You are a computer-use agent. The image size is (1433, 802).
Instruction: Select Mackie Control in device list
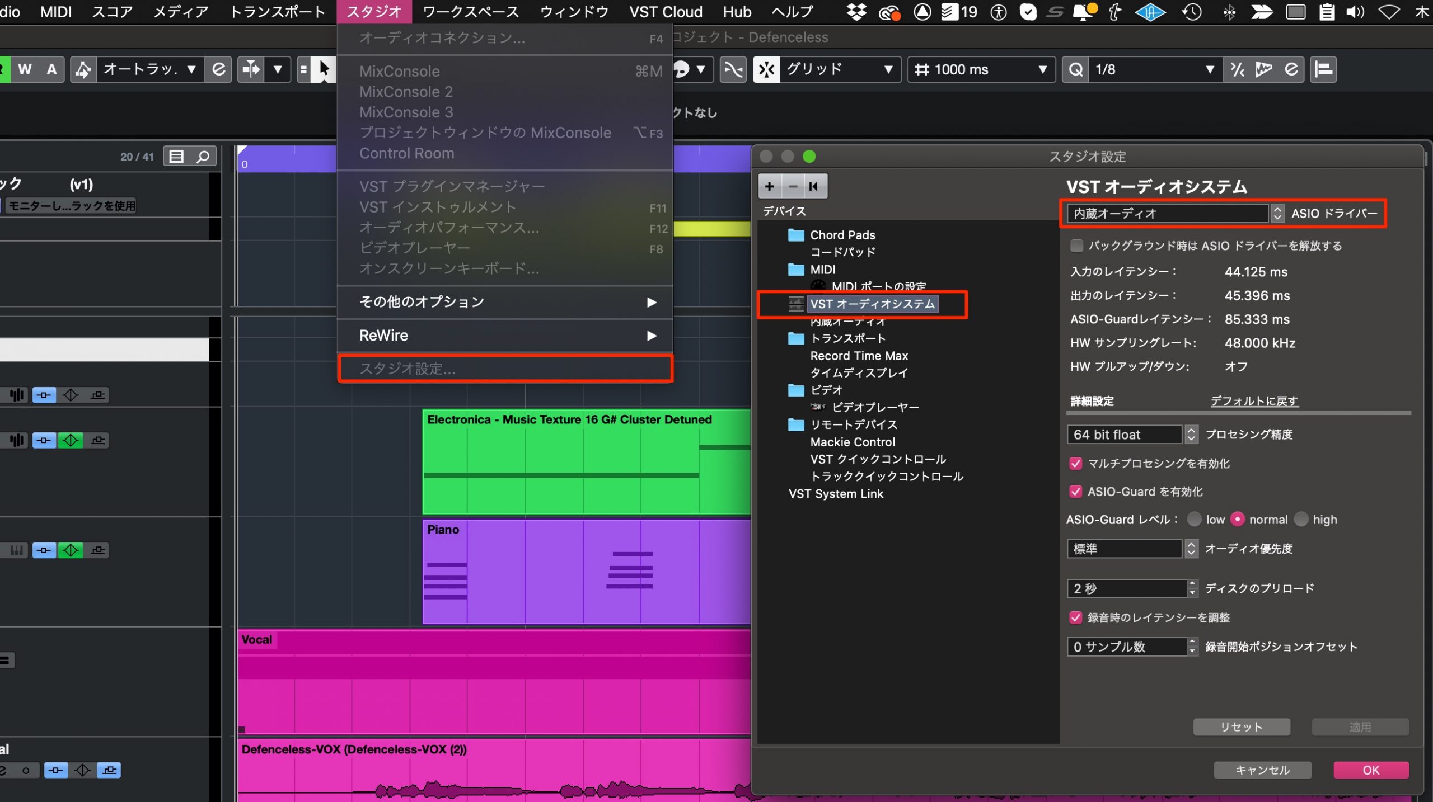853,442
